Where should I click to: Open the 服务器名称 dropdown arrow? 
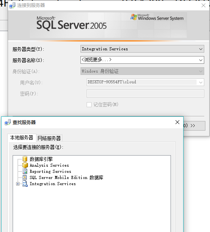201,60
